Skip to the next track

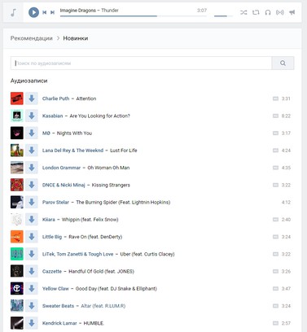[53, 12]
